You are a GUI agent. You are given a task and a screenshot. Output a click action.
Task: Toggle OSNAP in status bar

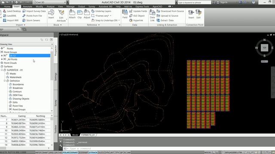pyautogui.click(x=74, y=153)
